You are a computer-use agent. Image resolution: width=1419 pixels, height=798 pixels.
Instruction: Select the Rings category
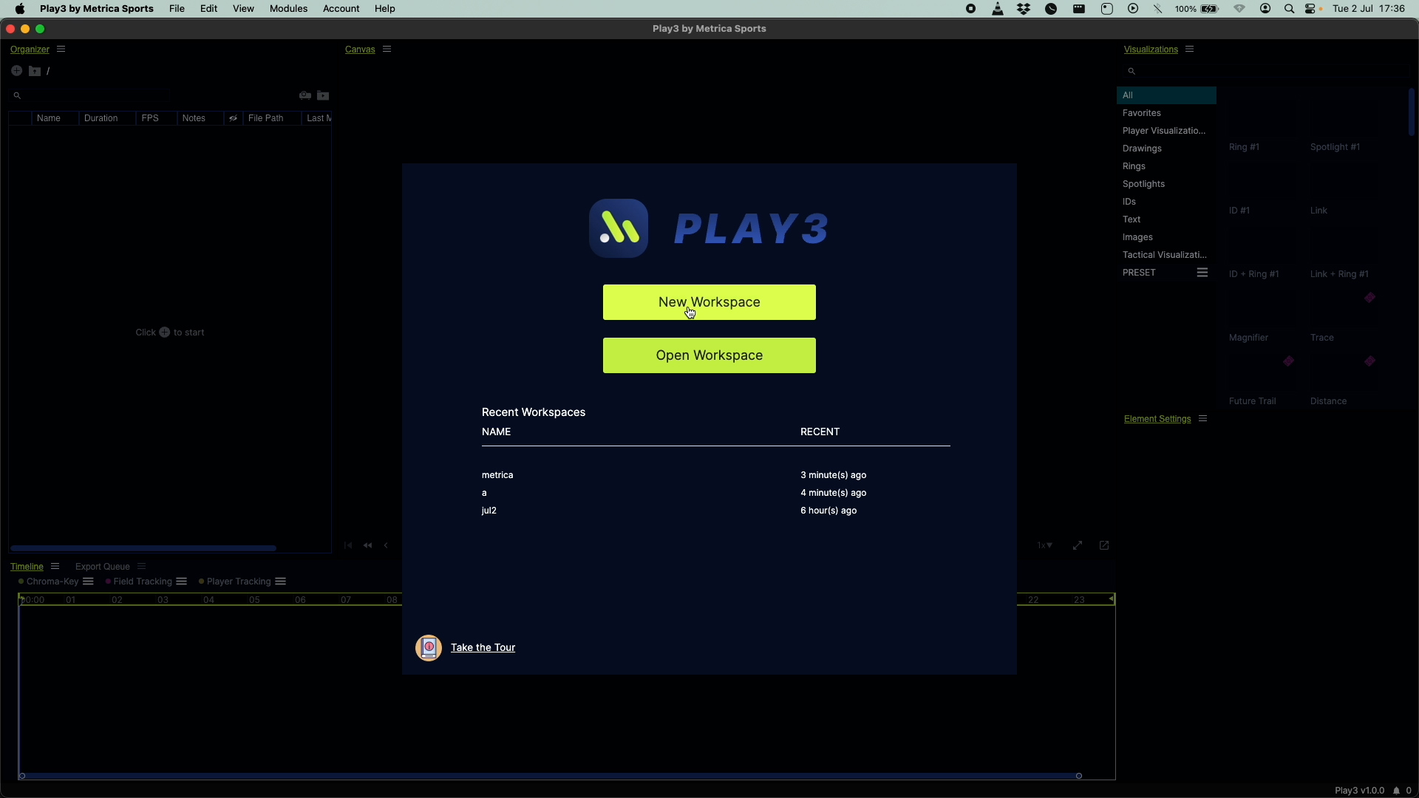[x=1166, y=166]
